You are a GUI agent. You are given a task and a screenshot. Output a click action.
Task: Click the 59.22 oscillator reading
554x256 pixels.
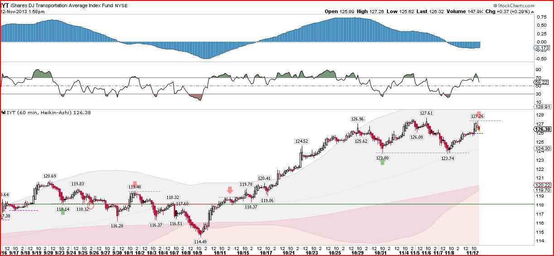point(542,82)
